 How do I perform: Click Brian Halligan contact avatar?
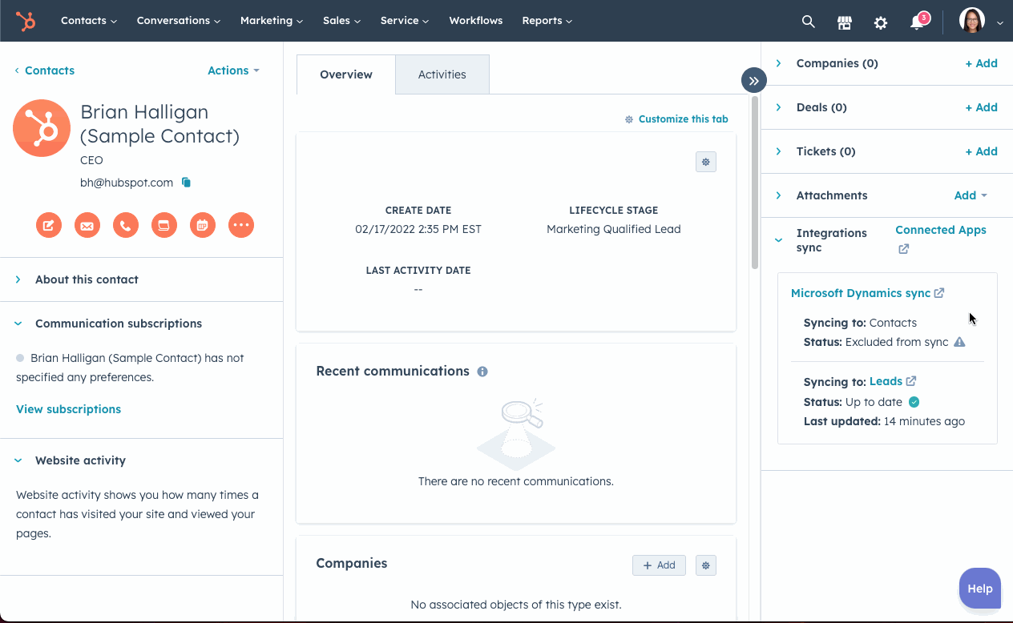click(x=42, y=128)
